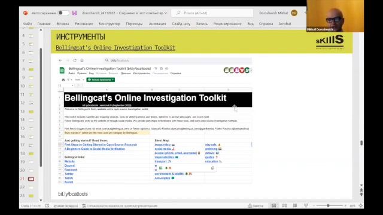
Task: Open the Справка ribbon tab
Action: pos(266,24)
